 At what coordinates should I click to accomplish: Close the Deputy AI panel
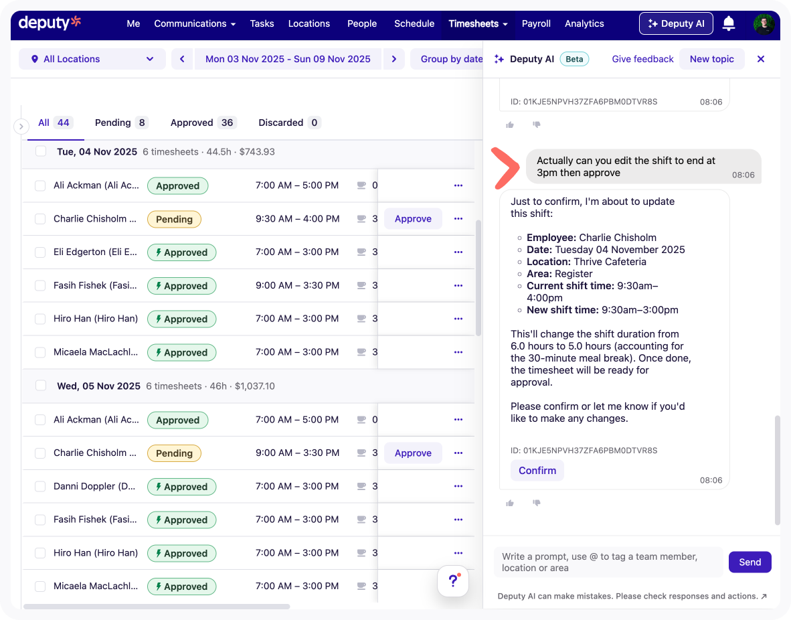pos(760,59)
